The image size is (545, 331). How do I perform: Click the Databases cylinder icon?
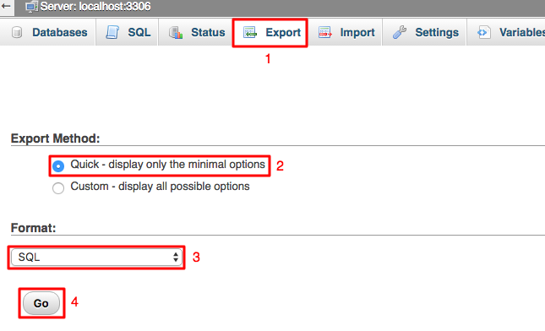tap(17, 32)
